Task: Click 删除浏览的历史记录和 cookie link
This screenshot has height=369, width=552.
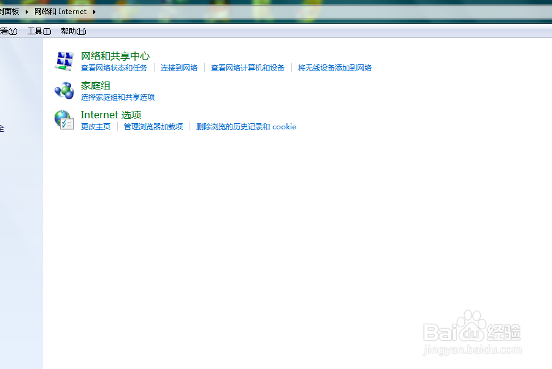Action: tap(246, 127)
